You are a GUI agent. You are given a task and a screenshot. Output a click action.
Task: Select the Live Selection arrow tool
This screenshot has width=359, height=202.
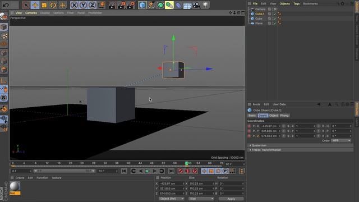coord(26,5)
